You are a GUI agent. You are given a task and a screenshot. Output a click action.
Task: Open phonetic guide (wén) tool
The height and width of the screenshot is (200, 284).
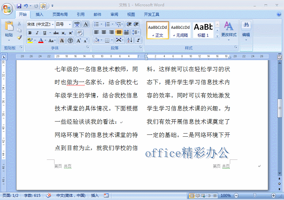point(77,24)
